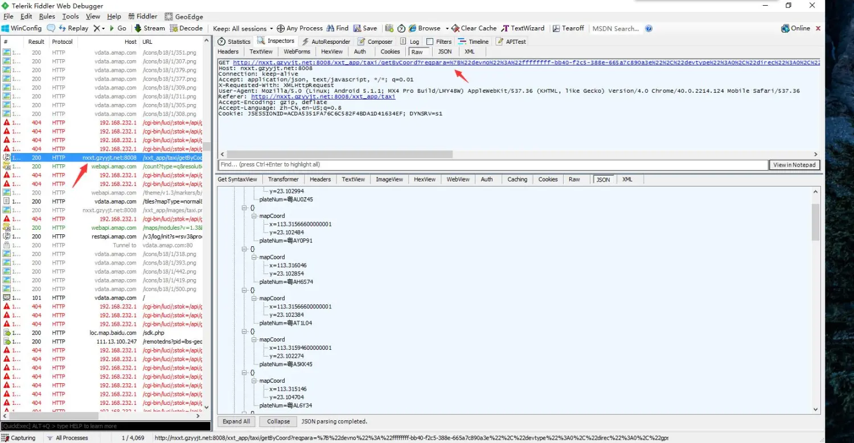Click the Expand All button

click(x=236, y=421)
